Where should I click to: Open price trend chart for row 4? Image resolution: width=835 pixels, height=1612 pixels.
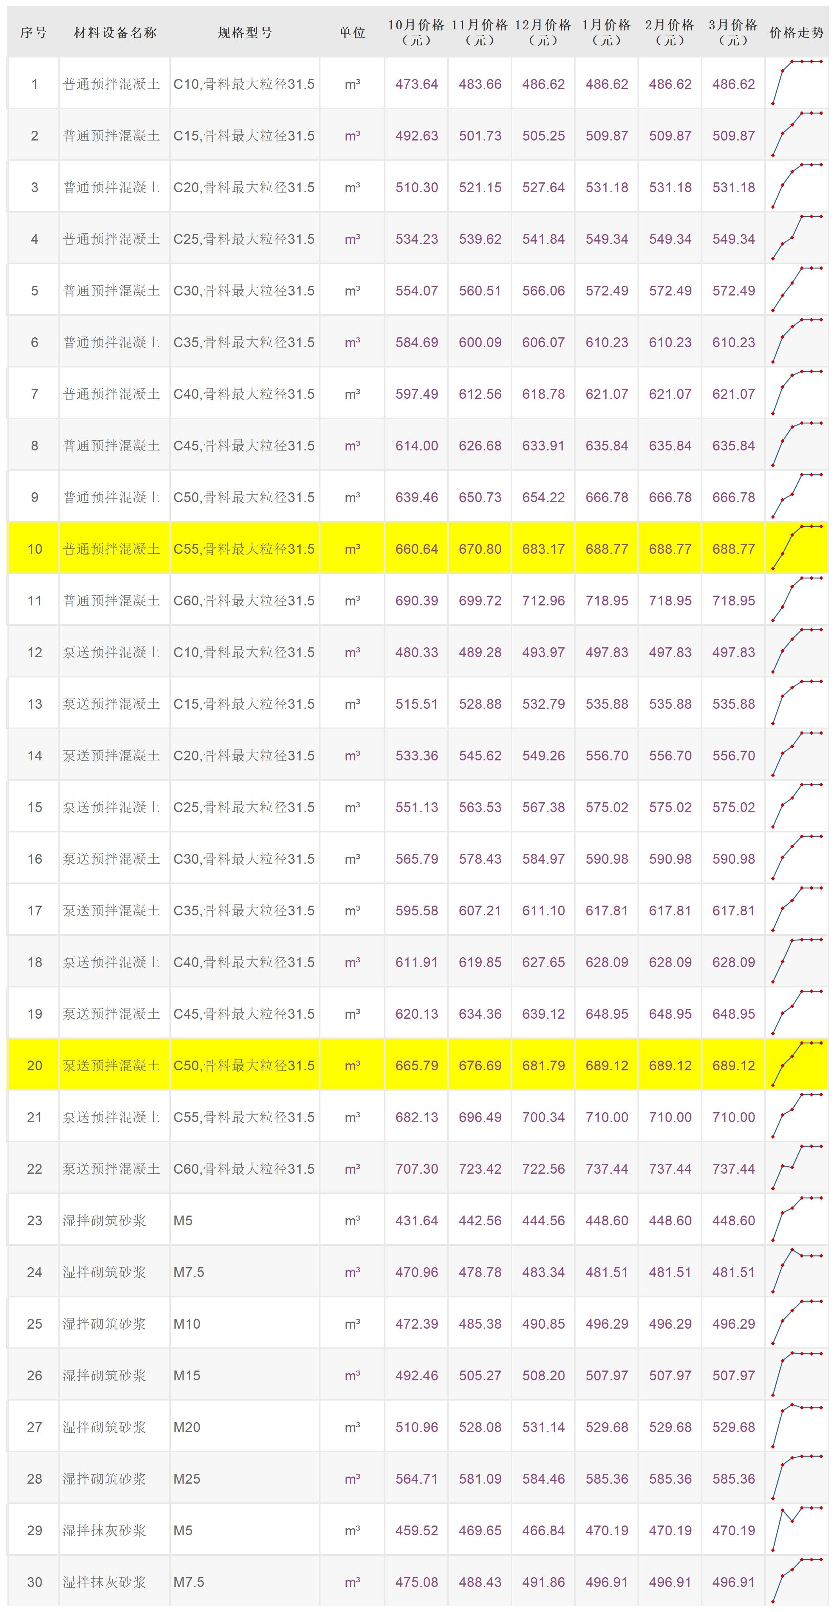tap(797, 238)
